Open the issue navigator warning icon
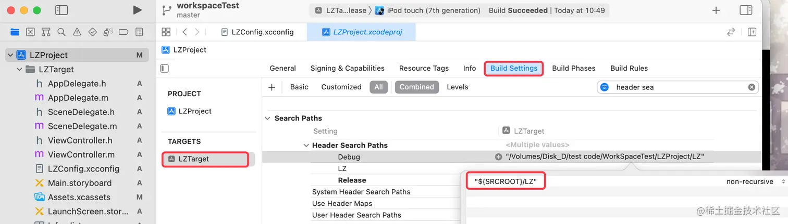Viewport: 788px width, 224px height. click(77, 32)
